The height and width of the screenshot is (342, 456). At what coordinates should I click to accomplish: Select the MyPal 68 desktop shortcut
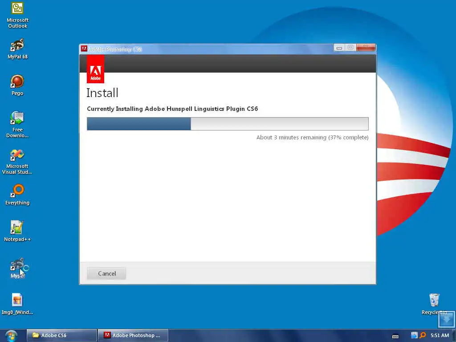[17, 49]
